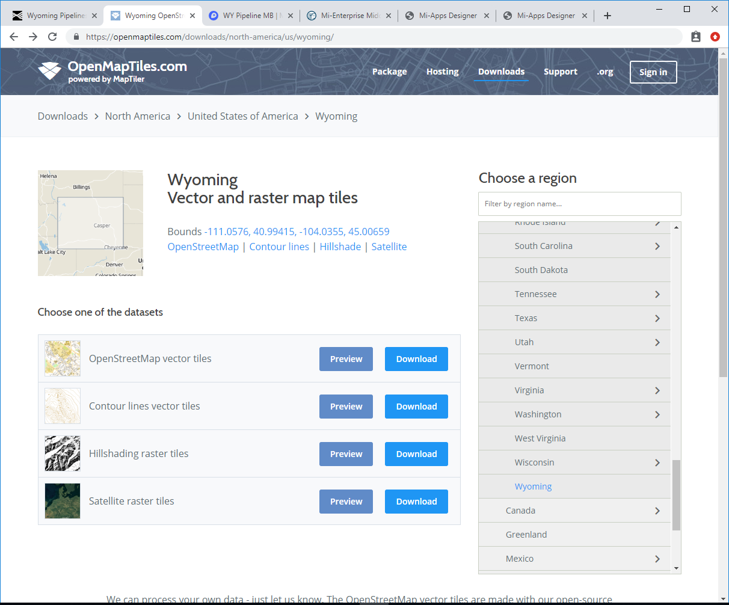The width and height of the screenshot is (729, 605).
Task: Open the Downloads navigation item
Action: pos(502,72)
